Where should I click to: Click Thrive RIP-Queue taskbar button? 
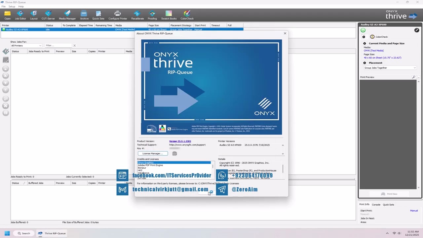(x=52, y=233)
